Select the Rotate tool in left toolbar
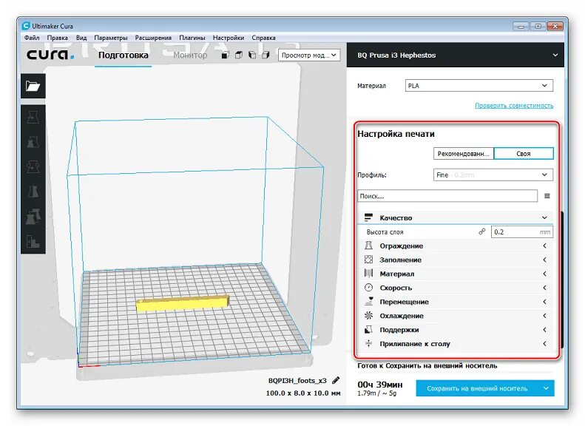 (33, 167)
